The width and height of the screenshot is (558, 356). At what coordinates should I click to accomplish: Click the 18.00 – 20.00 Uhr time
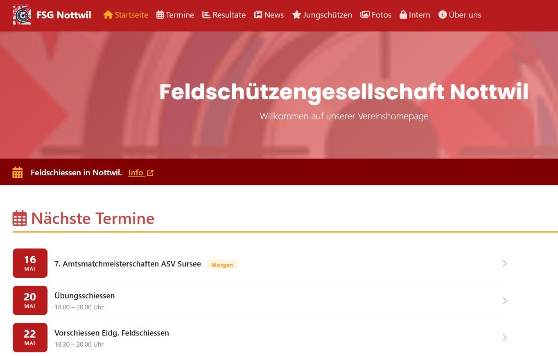pyautogui.click(x=79, y=307)
